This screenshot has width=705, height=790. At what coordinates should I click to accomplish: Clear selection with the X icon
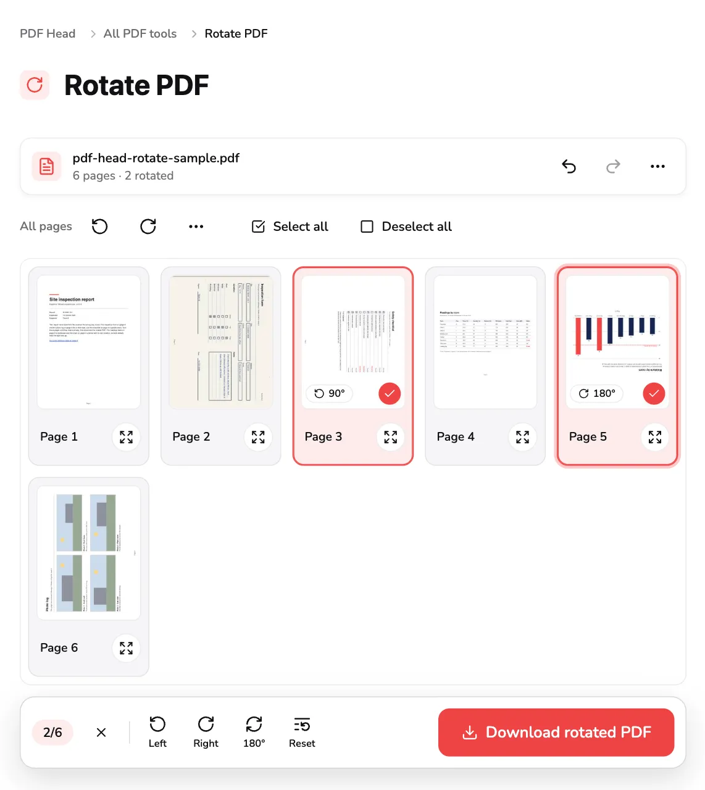tap(101, 733)
